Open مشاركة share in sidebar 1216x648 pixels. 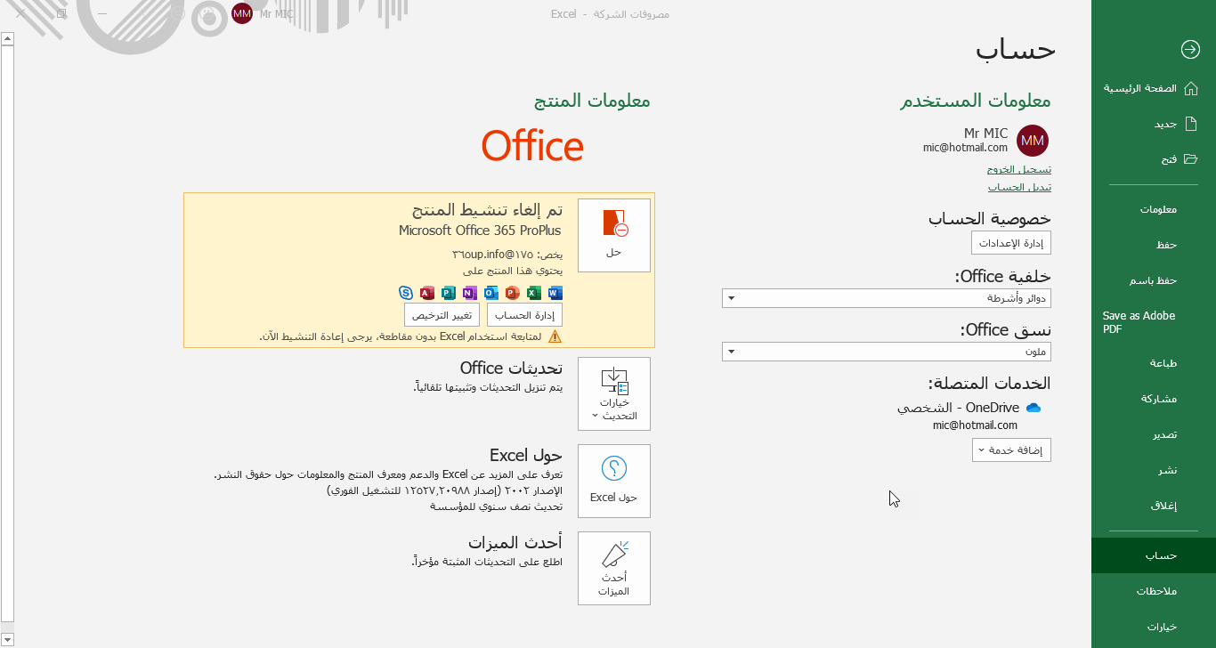coord(1154,399)
